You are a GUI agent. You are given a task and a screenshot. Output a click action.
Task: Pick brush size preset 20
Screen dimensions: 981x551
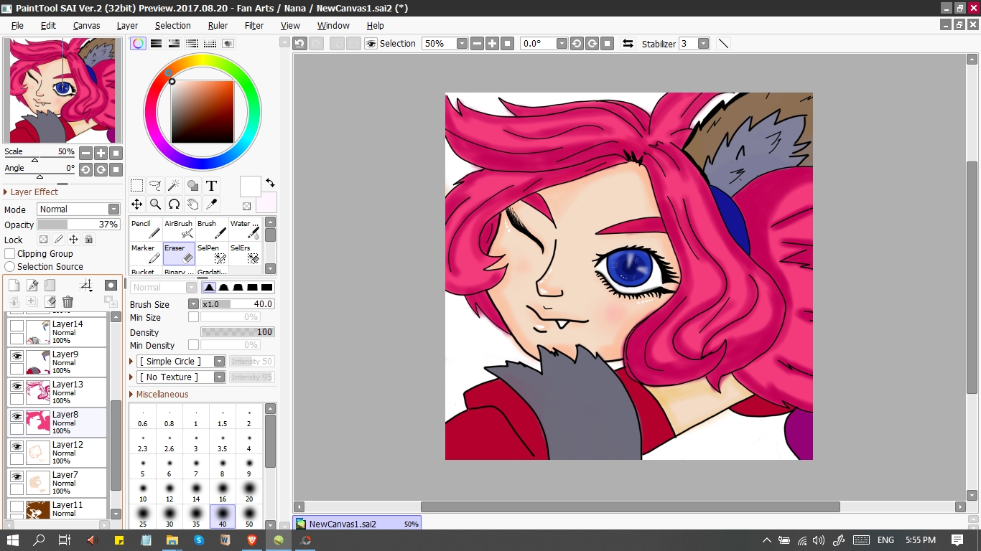[249, 491]
